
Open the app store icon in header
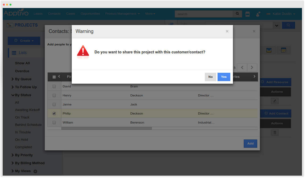247,14
